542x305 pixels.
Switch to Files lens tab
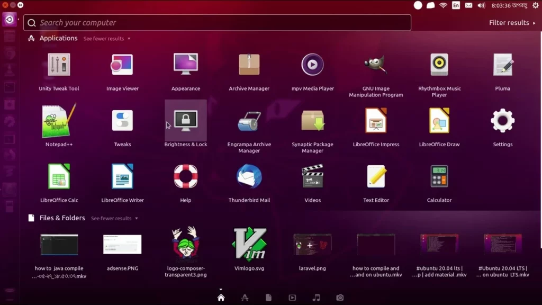pyautogui.click(x=268, y=298)
